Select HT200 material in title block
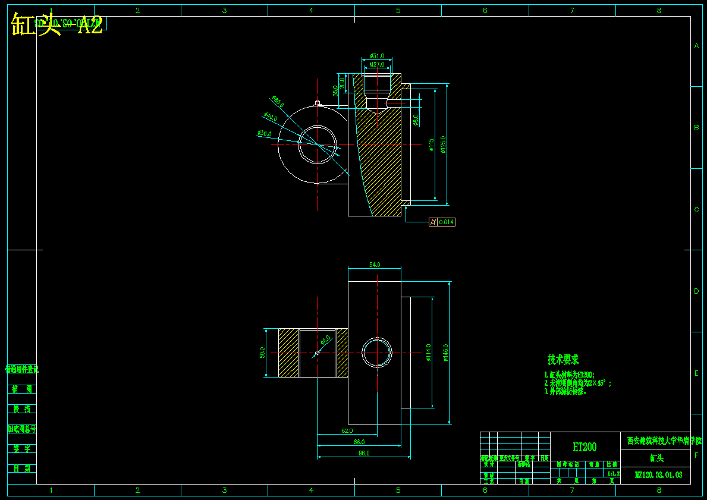The width and height of the screenshot is (707, 500). [x=585, y=447]
